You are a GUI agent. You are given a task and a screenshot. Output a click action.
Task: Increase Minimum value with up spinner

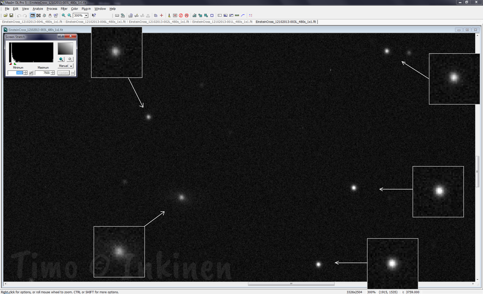25,72
